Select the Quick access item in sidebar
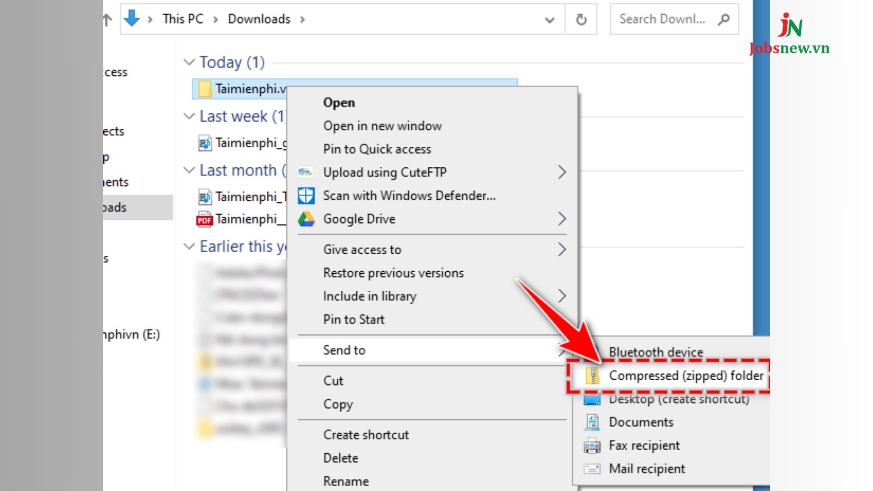The width and height of the screenshot is (873, 491). (x=116, y=72)
